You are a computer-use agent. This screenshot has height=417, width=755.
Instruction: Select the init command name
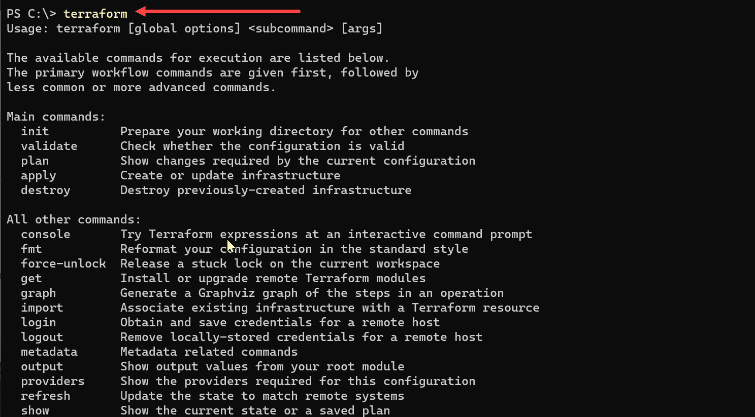pos(35,131)
